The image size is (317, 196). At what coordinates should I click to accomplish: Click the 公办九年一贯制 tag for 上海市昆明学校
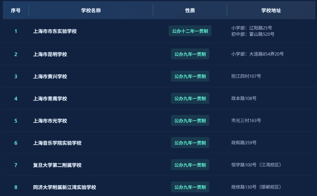[x=190, y=54]
